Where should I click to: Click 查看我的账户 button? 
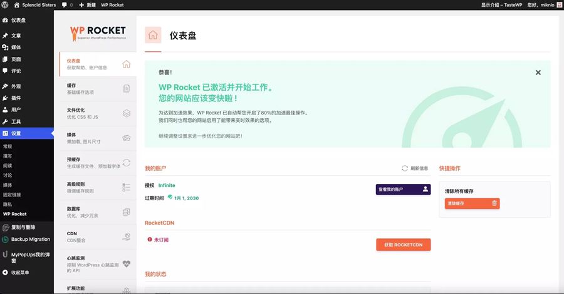[x=403, y=189]
